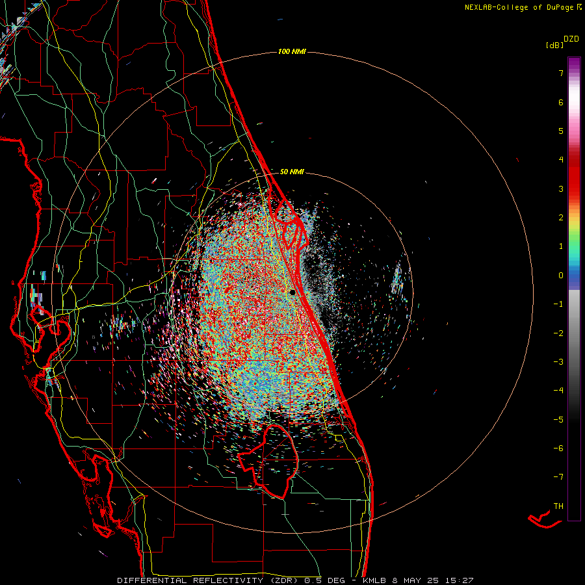585x585 pixels.
Task: Click the positive 7 dB scale tick label
Action: [x=561, y=73]
